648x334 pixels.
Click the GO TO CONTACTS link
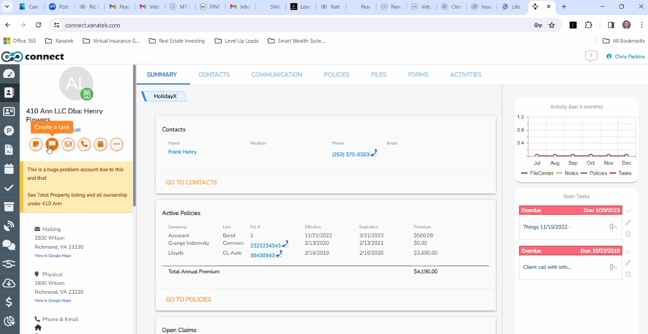click(191, 182)
